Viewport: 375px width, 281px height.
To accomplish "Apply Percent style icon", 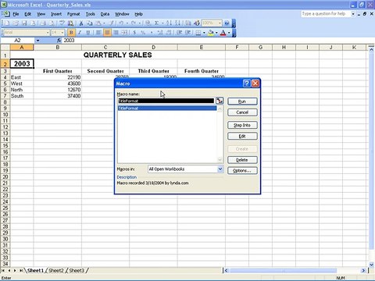I will (x=143, y=33).
